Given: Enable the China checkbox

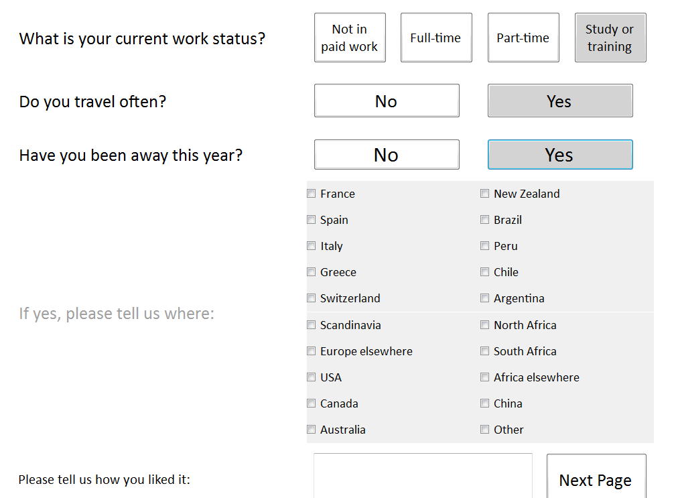Looking at the screenshot, I should [485, 403].
